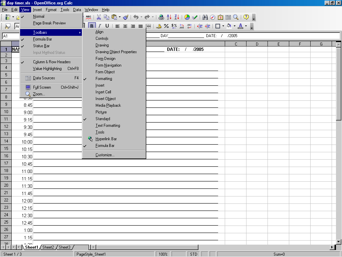The height and width of the screenshot is (257, 342).
Task: Open Borders dropdown arrow
Action: point(223,26)
